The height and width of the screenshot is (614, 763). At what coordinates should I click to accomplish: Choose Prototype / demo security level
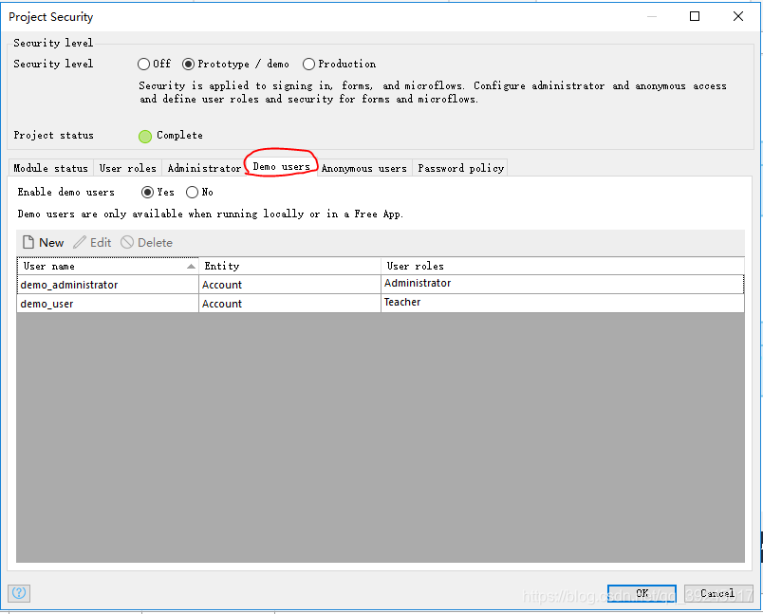(x=188, y=65)
